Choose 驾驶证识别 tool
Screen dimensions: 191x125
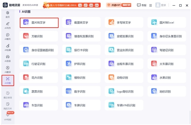coord(167,50)
